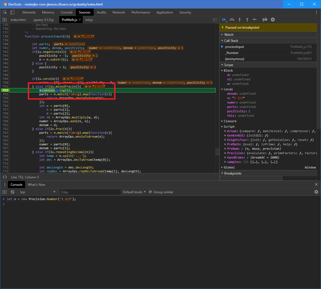
Task: Toggle pause on exceptions
Action: coord(273,20)
